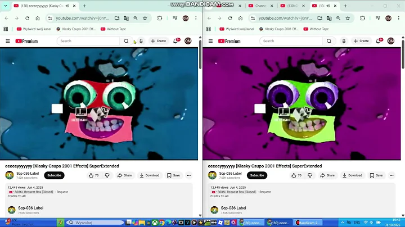
Task: Click the blue video player in left window
Action: [99, 104]
